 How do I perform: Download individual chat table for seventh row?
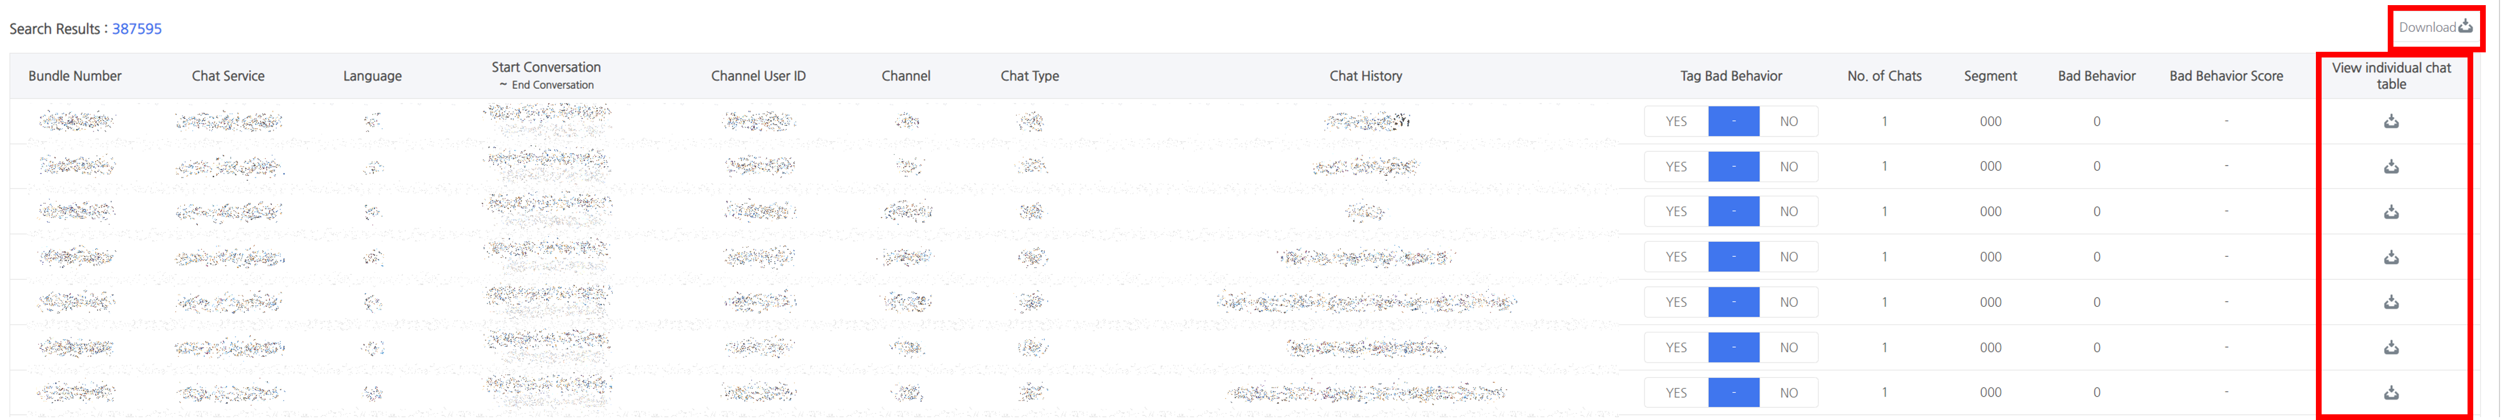pos(2390,393)
